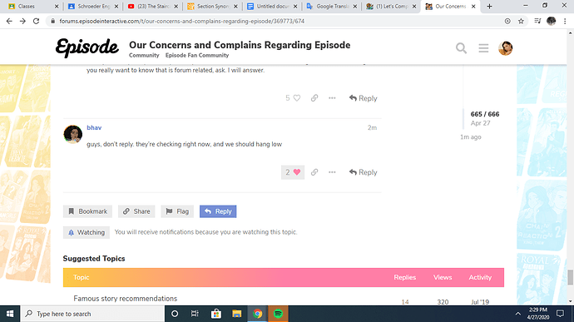Click the browser forward arrow
Image resolution: width=574 pixels, height=322 pixels.
click(x=22, y=22)
